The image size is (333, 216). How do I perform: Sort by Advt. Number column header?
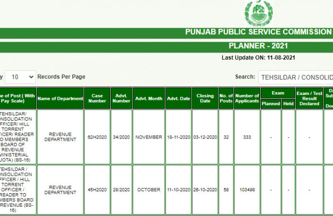[x=121, y=99]
